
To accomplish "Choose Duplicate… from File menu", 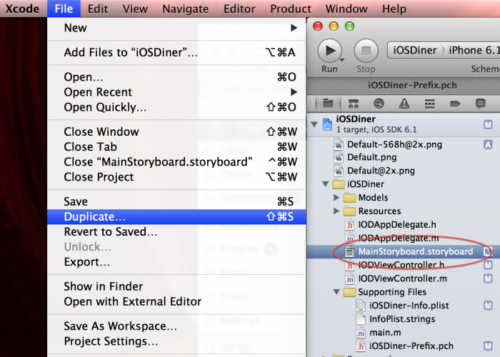I will pyautogui.click(x=176, y=217).
